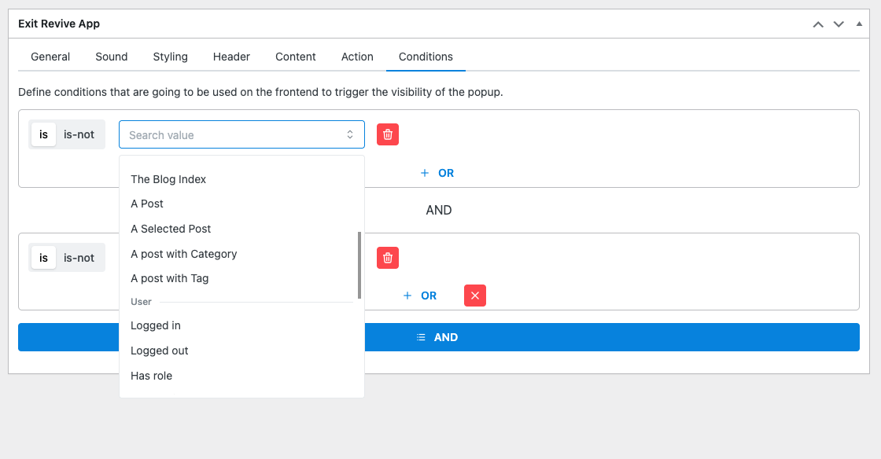The image size is (881, 459).
Task: Add OR rule in first condition group
Action: pyautogui.click(x=437, y=173)
